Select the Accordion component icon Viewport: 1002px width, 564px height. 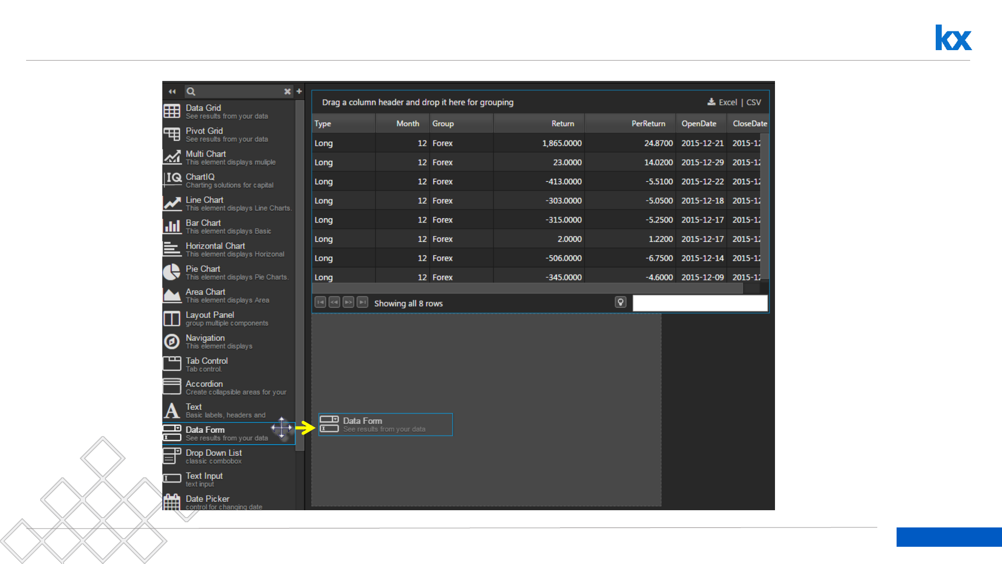[172, 387]
